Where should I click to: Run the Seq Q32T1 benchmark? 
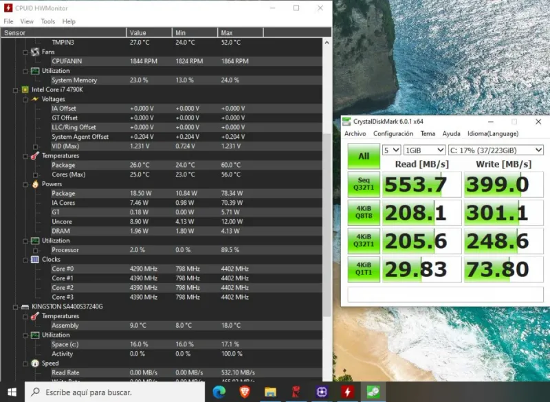[364, 184]
